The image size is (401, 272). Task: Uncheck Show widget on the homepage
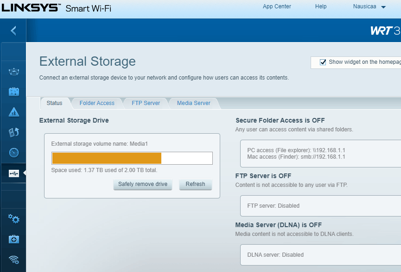[x=323, y=62]
